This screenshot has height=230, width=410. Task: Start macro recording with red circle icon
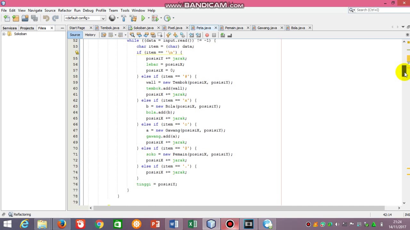[207, 35]
